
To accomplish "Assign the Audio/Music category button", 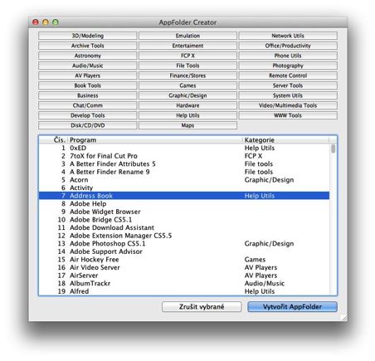I will point(88,66).
